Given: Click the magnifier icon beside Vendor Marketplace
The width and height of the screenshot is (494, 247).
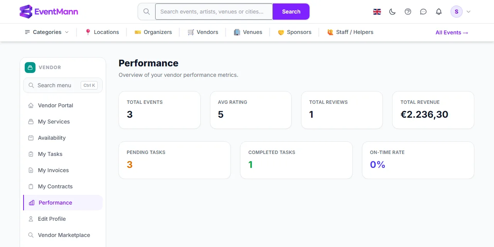Looking at the screenshot, I should pos(31,235).
